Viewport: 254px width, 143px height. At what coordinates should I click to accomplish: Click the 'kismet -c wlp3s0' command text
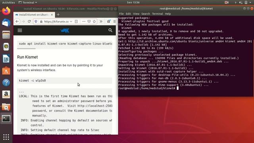pos(32,80)
